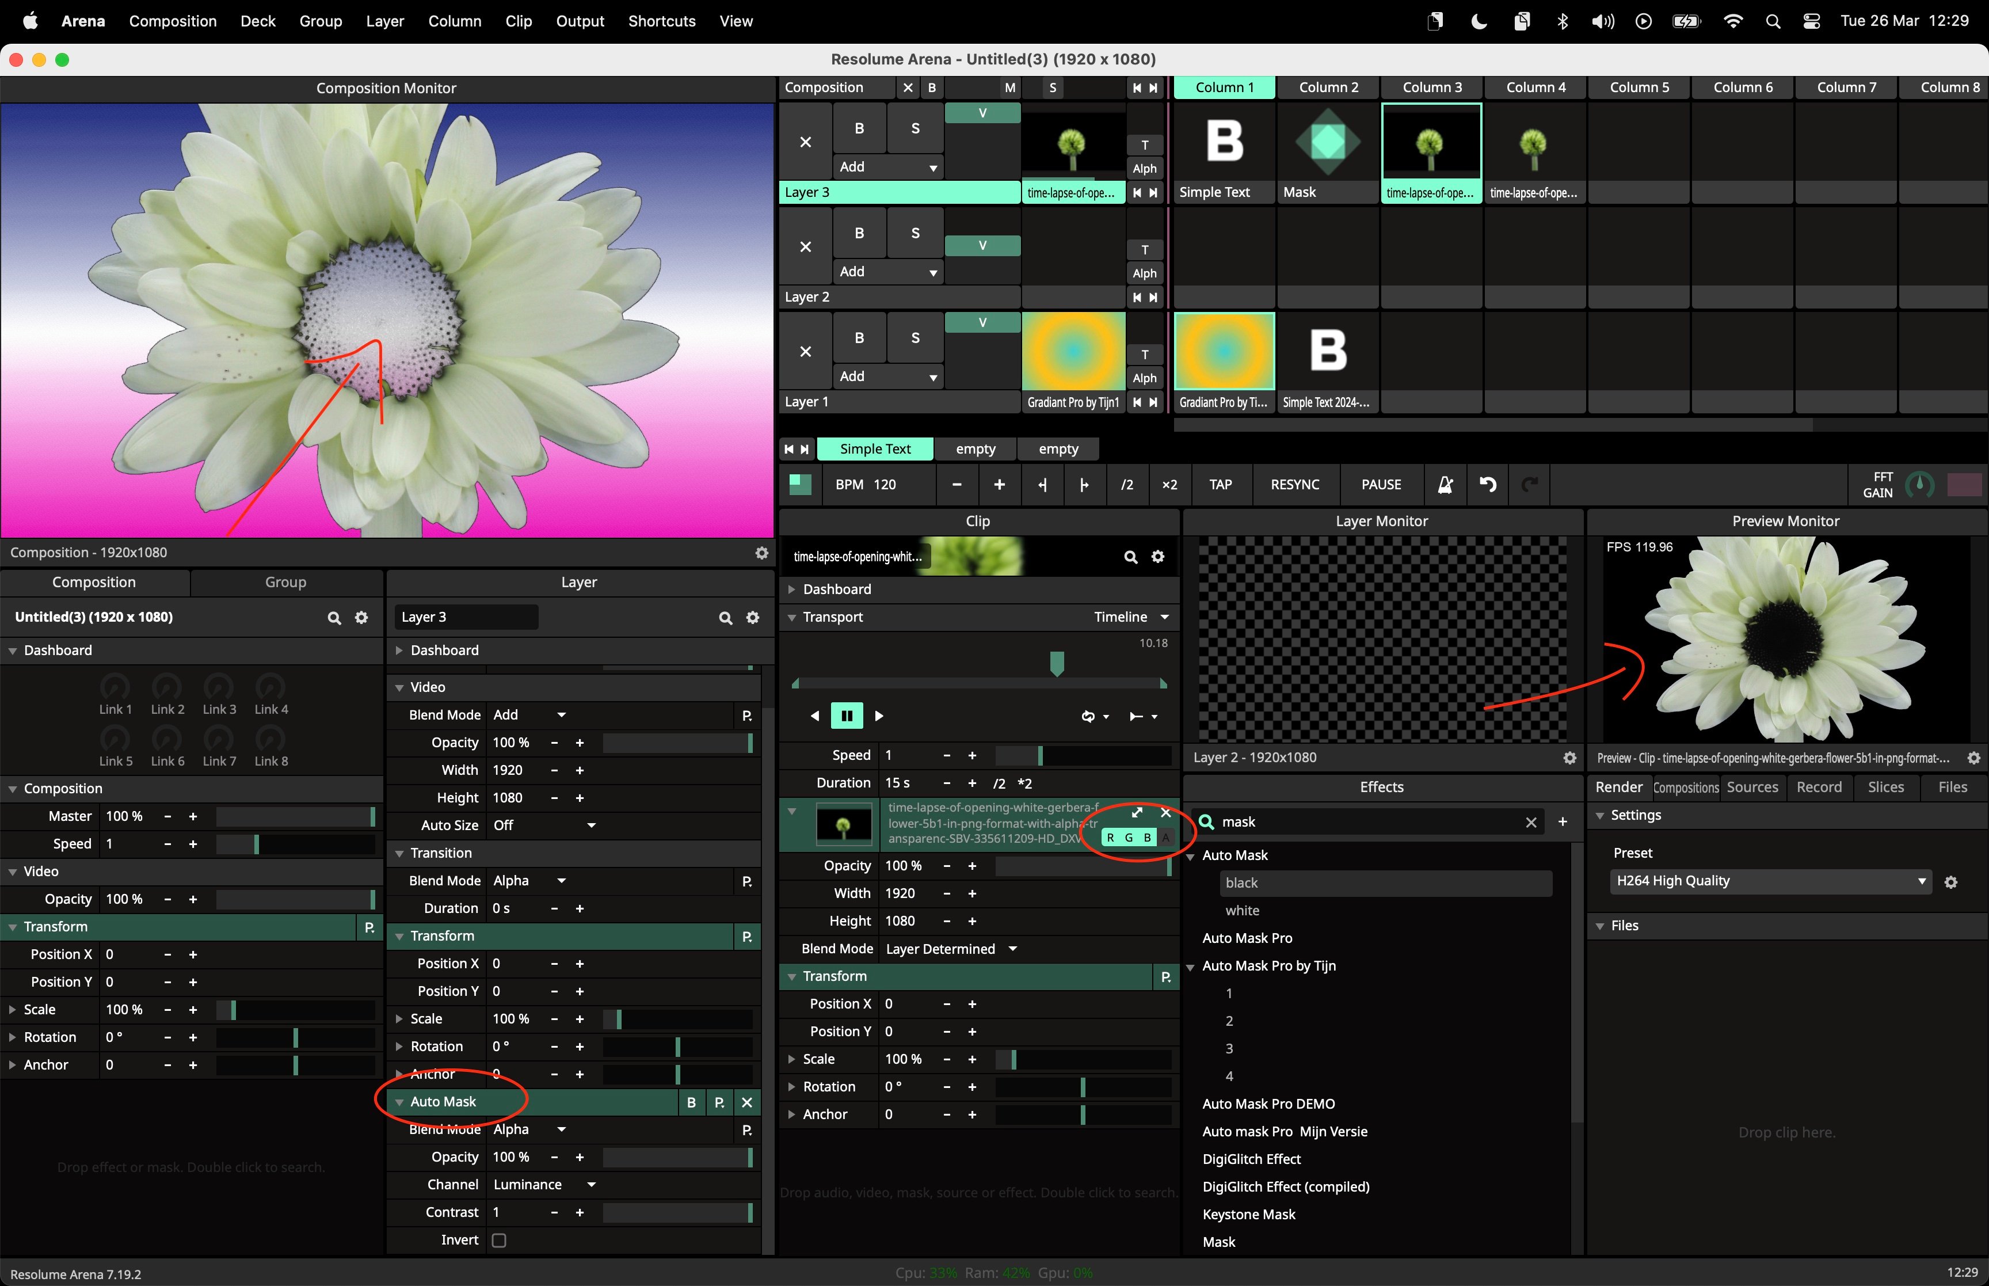Toggle Solo on Layer 3
Viewport: 1989px width, 1286px height.
[915, 128]
